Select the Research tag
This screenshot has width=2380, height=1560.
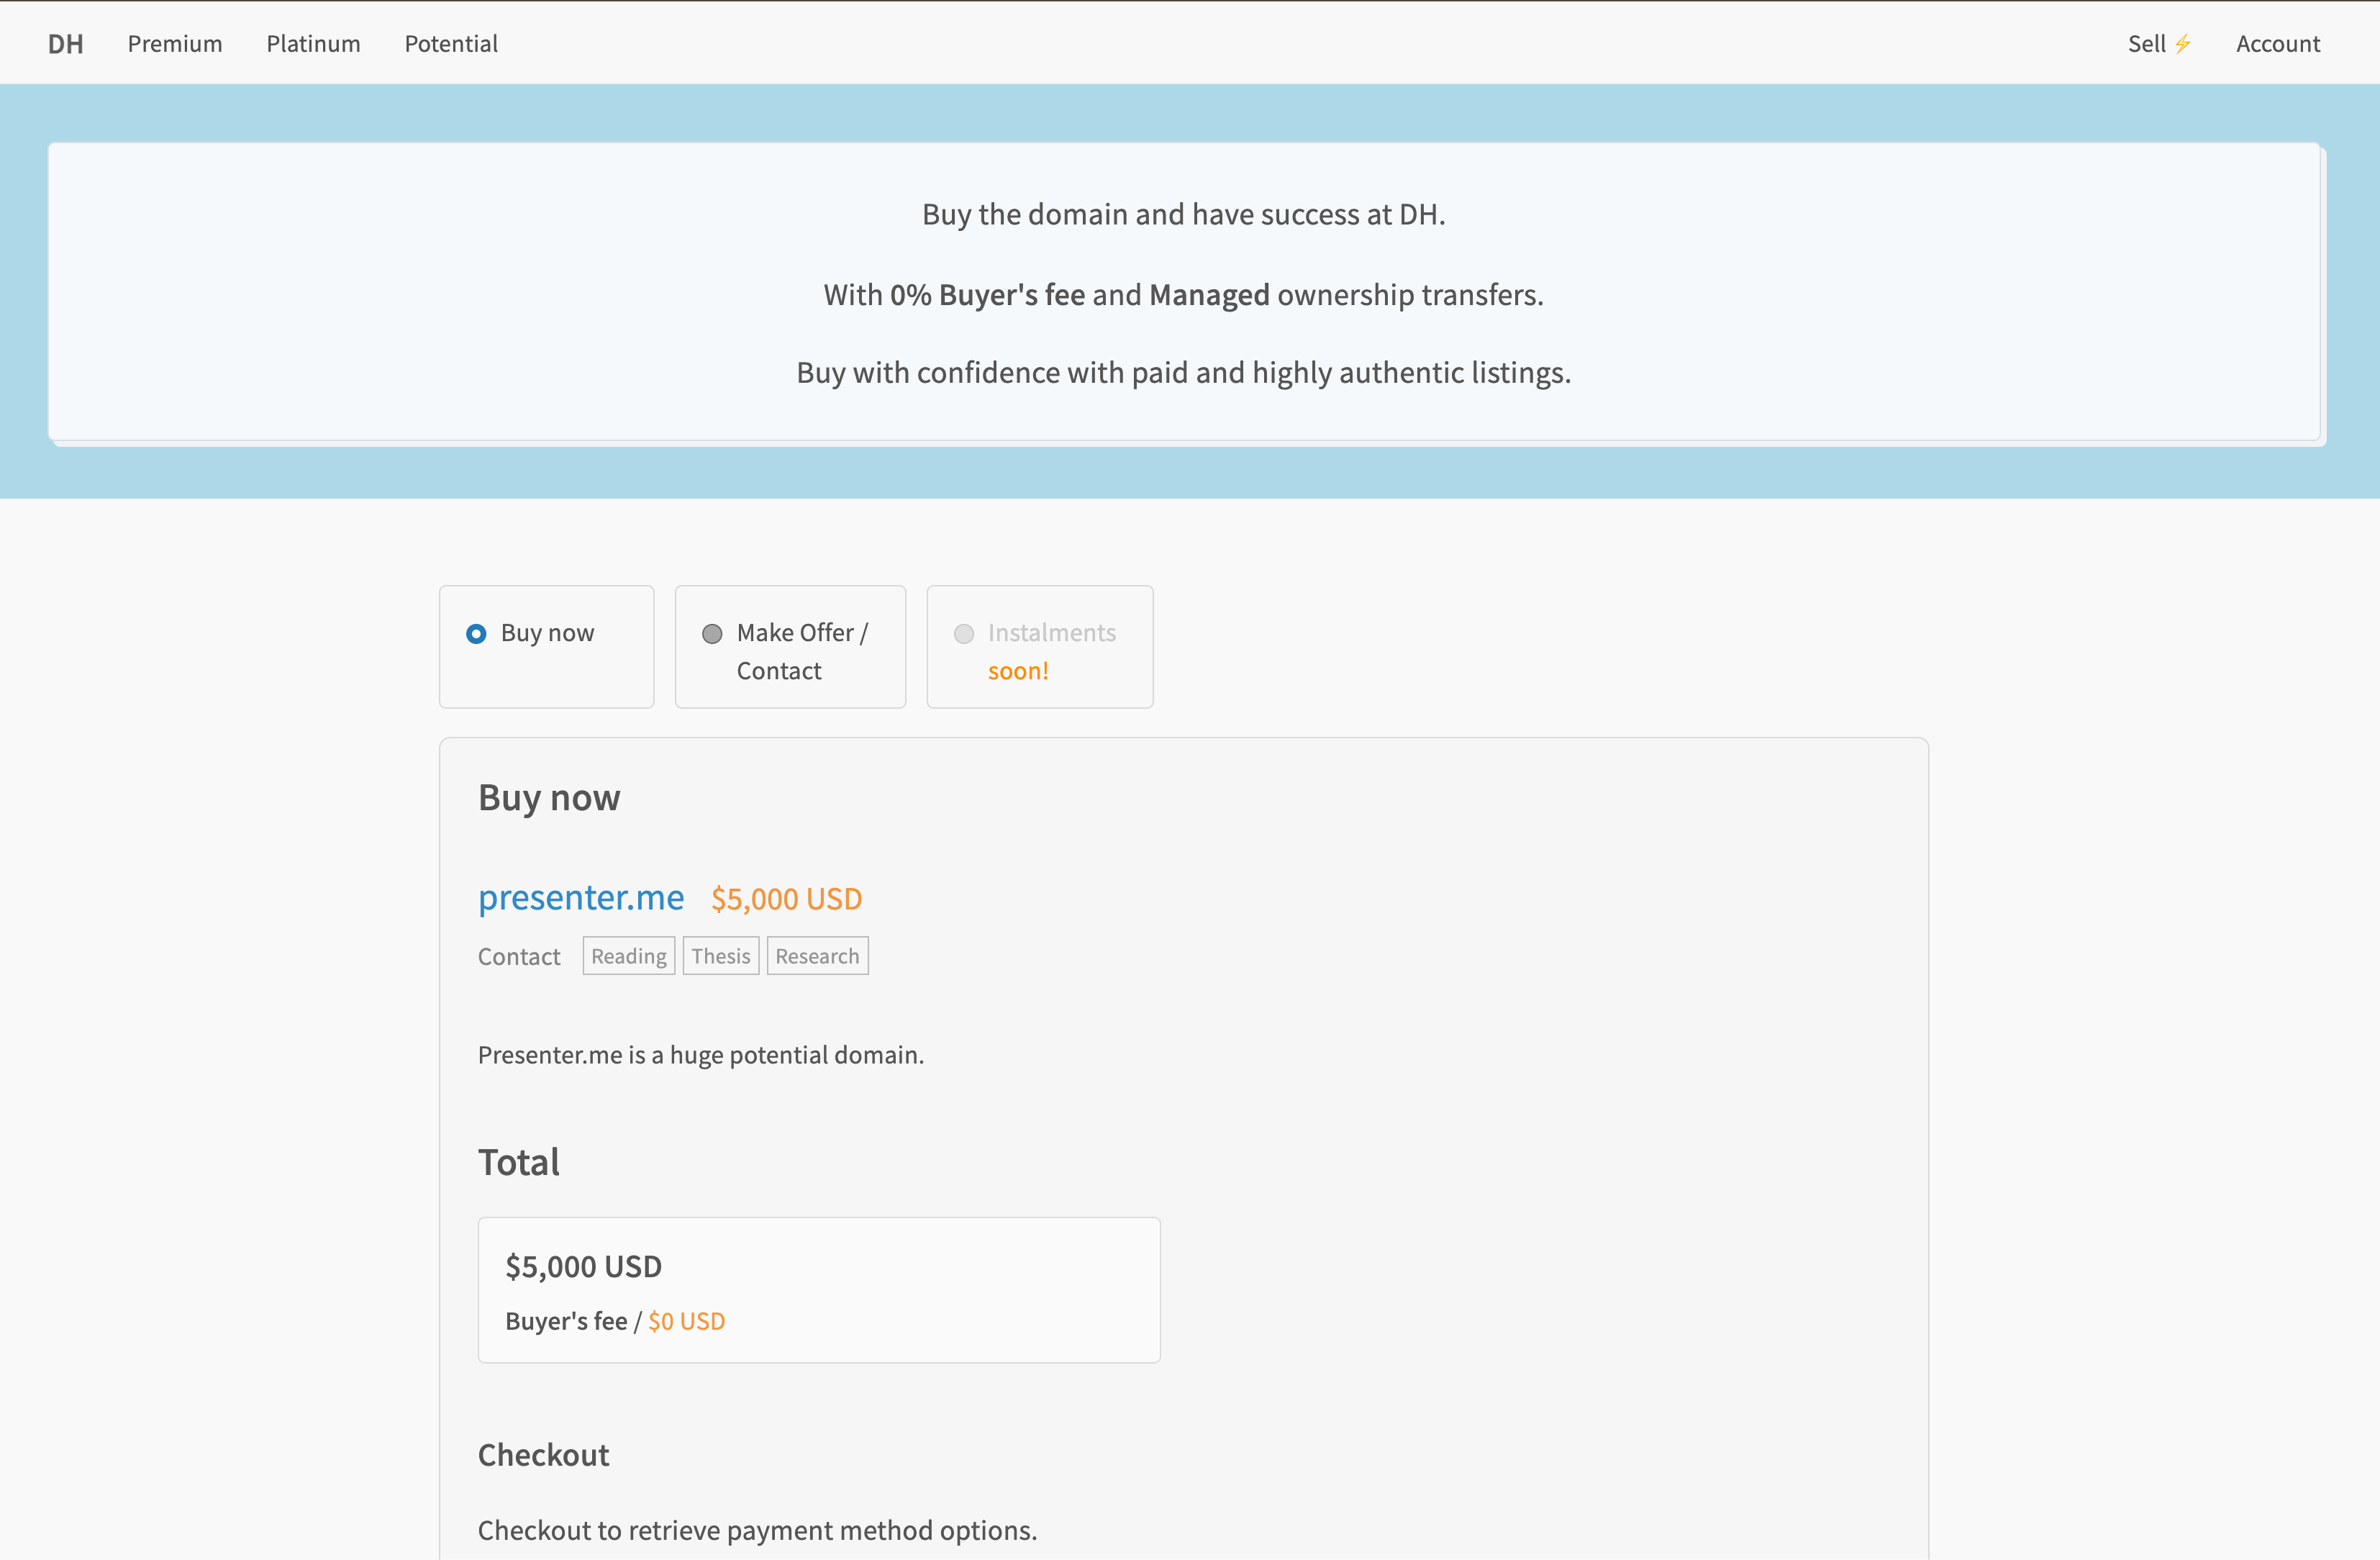[x=817, y=955]
